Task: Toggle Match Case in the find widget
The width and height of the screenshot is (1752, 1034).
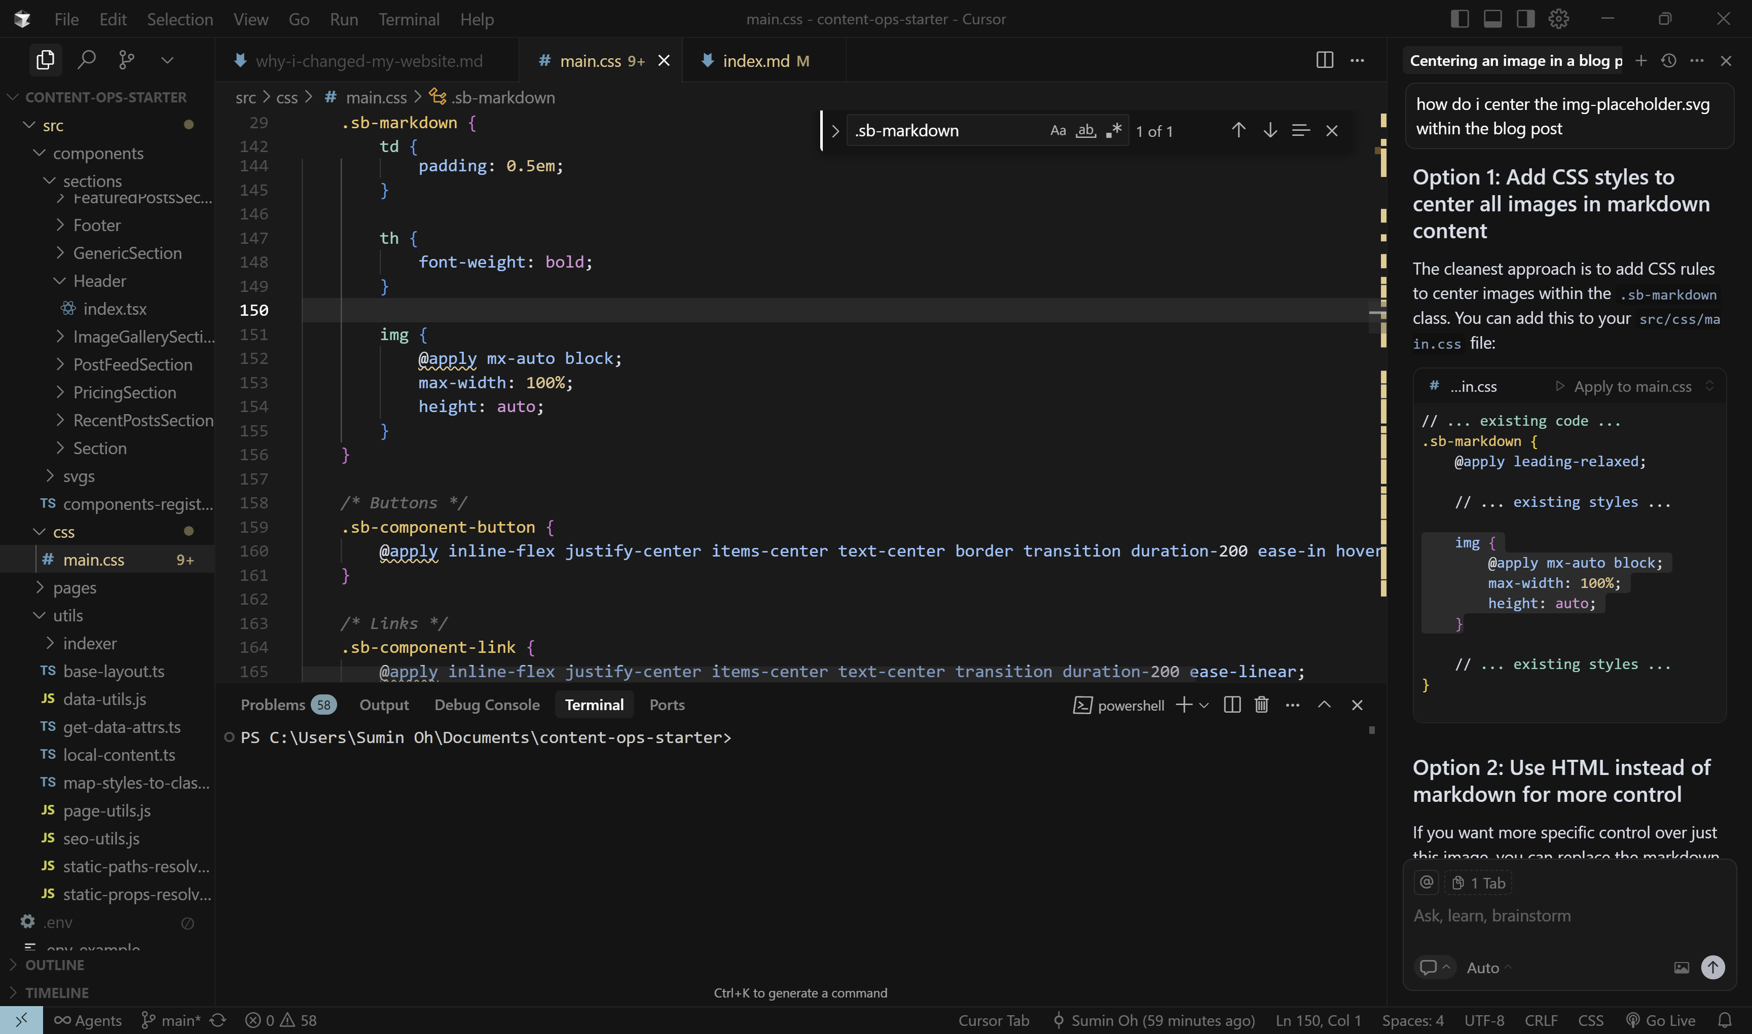Action: tap(1057, 130)
